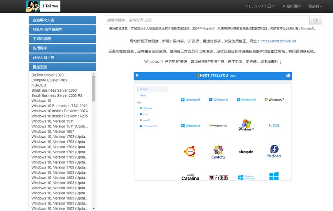This screenshot has width=333, height=211.
Task: Open the NEXT, ITELLYOU preview image
Action: [213, 126]
